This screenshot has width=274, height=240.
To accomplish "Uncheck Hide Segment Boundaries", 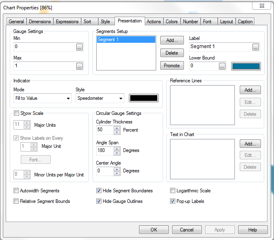I will pyautogui.click(x=99, y=191).
